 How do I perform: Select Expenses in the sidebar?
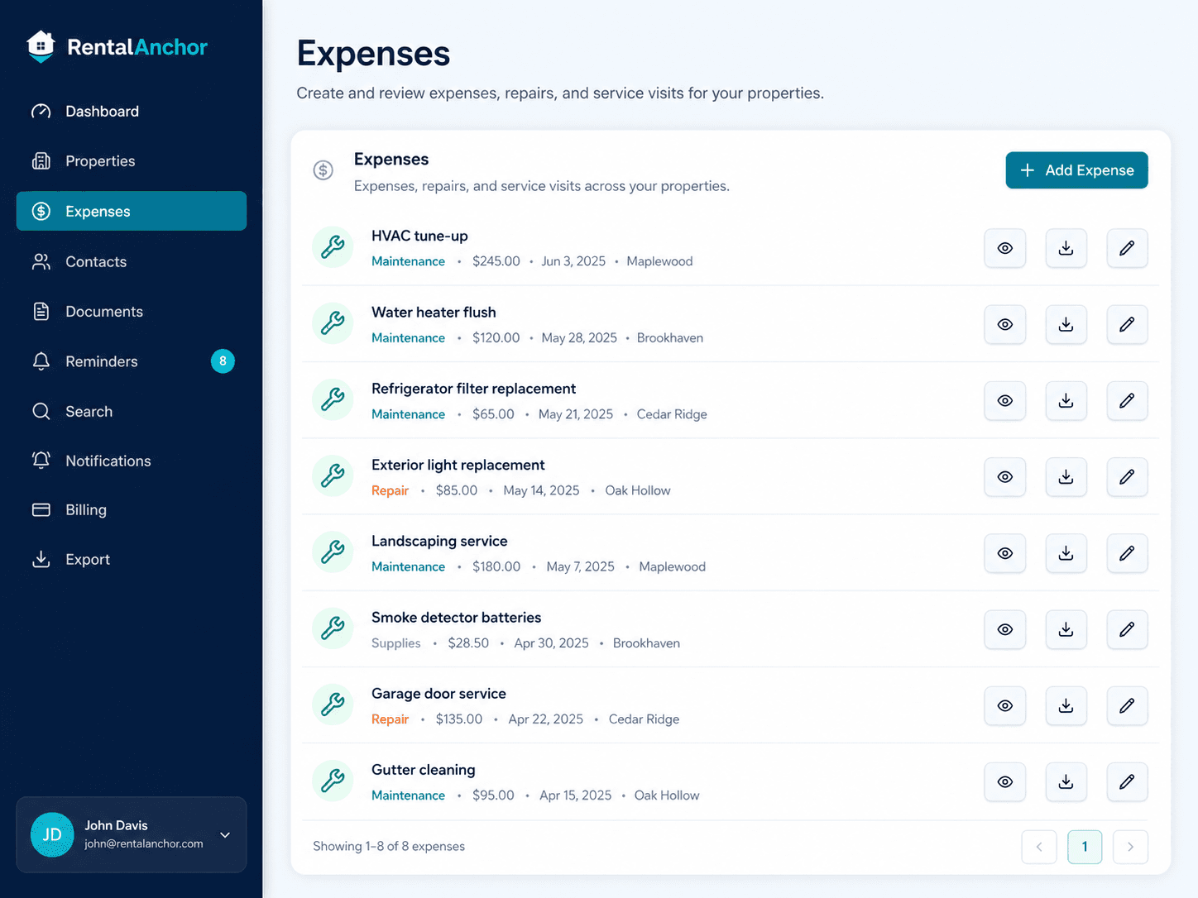coord(132,211)
